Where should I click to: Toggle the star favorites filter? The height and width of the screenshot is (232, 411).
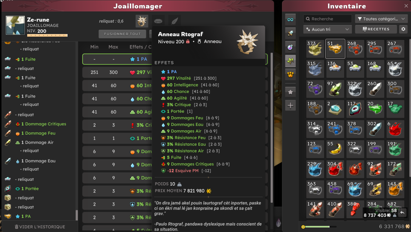click(290, 92)
